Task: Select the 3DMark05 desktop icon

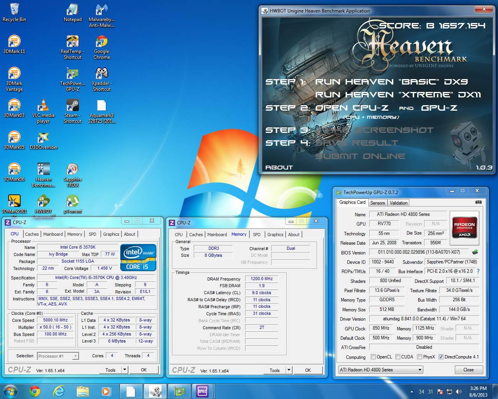Action: coord(14,140)
